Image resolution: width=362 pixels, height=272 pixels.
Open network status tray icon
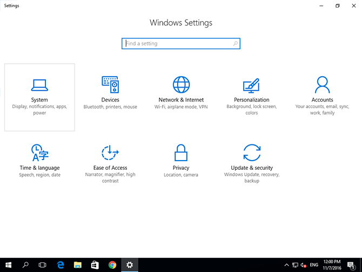coord(295,265)
